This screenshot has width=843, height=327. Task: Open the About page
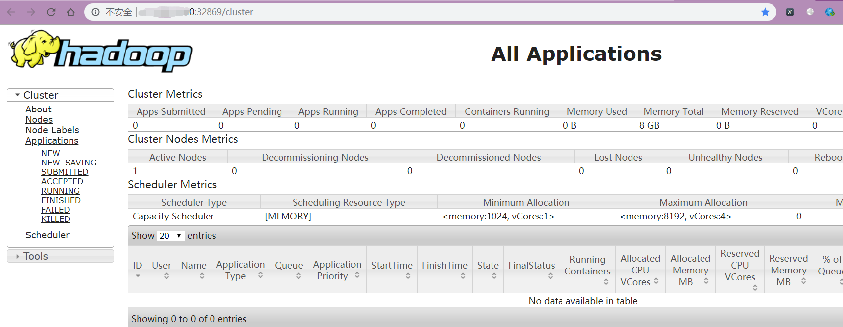pyautogui.click(x=38, y=109)
